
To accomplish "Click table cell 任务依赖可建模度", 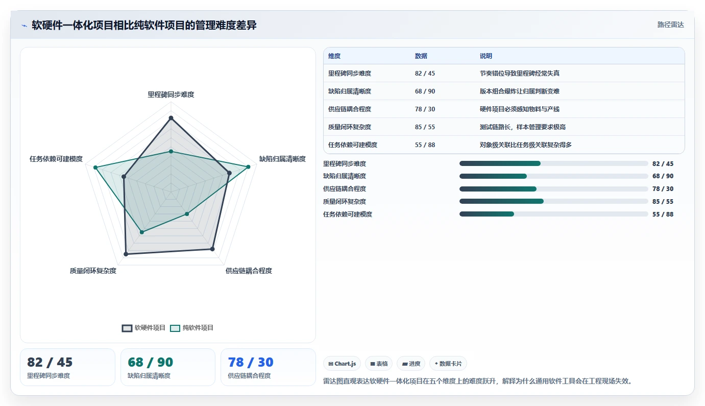I will tap(353, 145).
